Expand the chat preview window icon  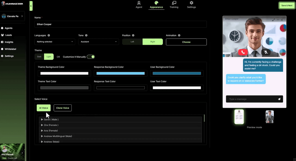pyautogui.click(x=273, y=20)
